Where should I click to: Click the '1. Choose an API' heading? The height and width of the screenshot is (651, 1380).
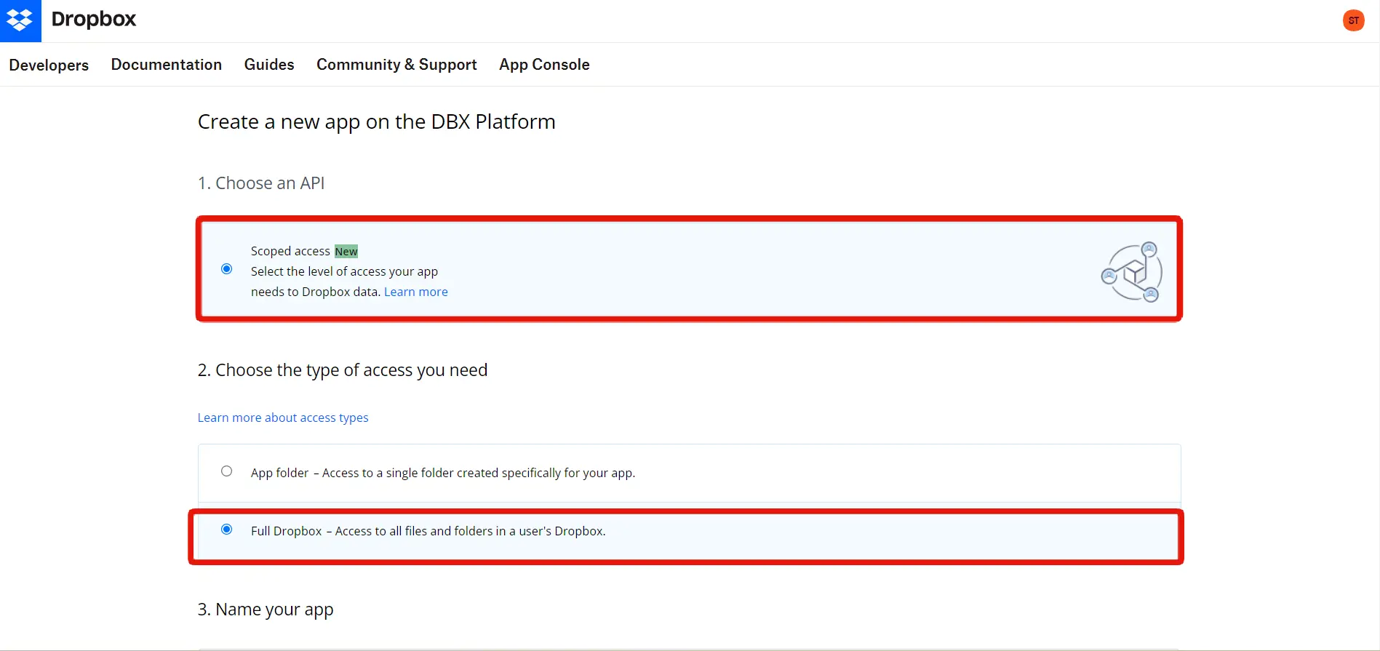[261, 183]
